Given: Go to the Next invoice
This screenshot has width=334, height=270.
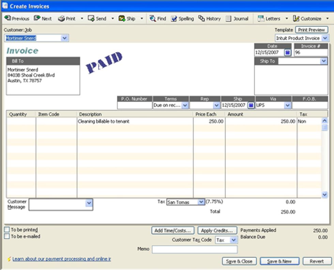Looking at the screenshot, I should click(x=43, y=18).
